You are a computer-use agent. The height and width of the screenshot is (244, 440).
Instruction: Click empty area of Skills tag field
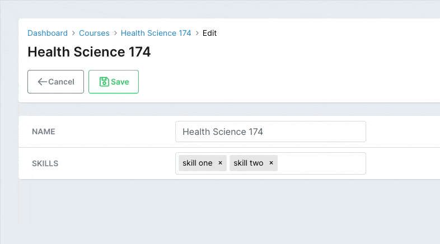click(x=321, y=163)
